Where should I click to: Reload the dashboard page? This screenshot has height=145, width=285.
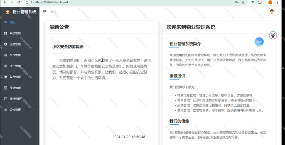point(19,2)
